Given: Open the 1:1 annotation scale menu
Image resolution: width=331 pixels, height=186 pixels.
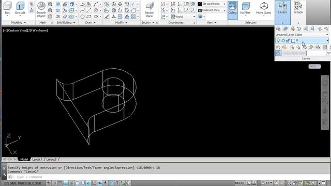Looking at the screenshot, I should click(267, 183).
